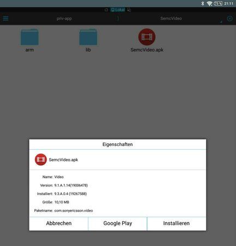Tap the battery percentage indicator
236x246 pixels.
coord(218,3)
